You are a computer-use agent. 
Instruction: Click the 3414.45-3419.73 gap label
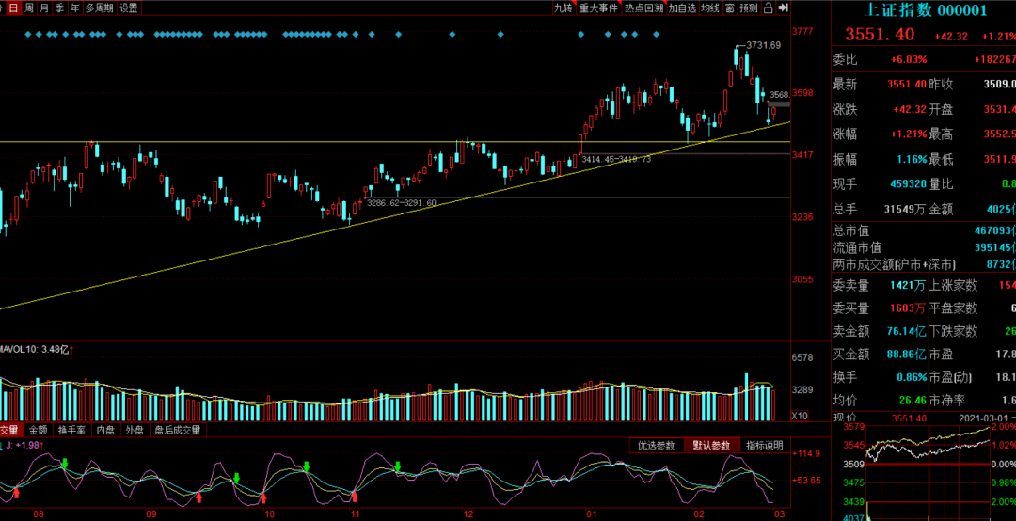616,159
